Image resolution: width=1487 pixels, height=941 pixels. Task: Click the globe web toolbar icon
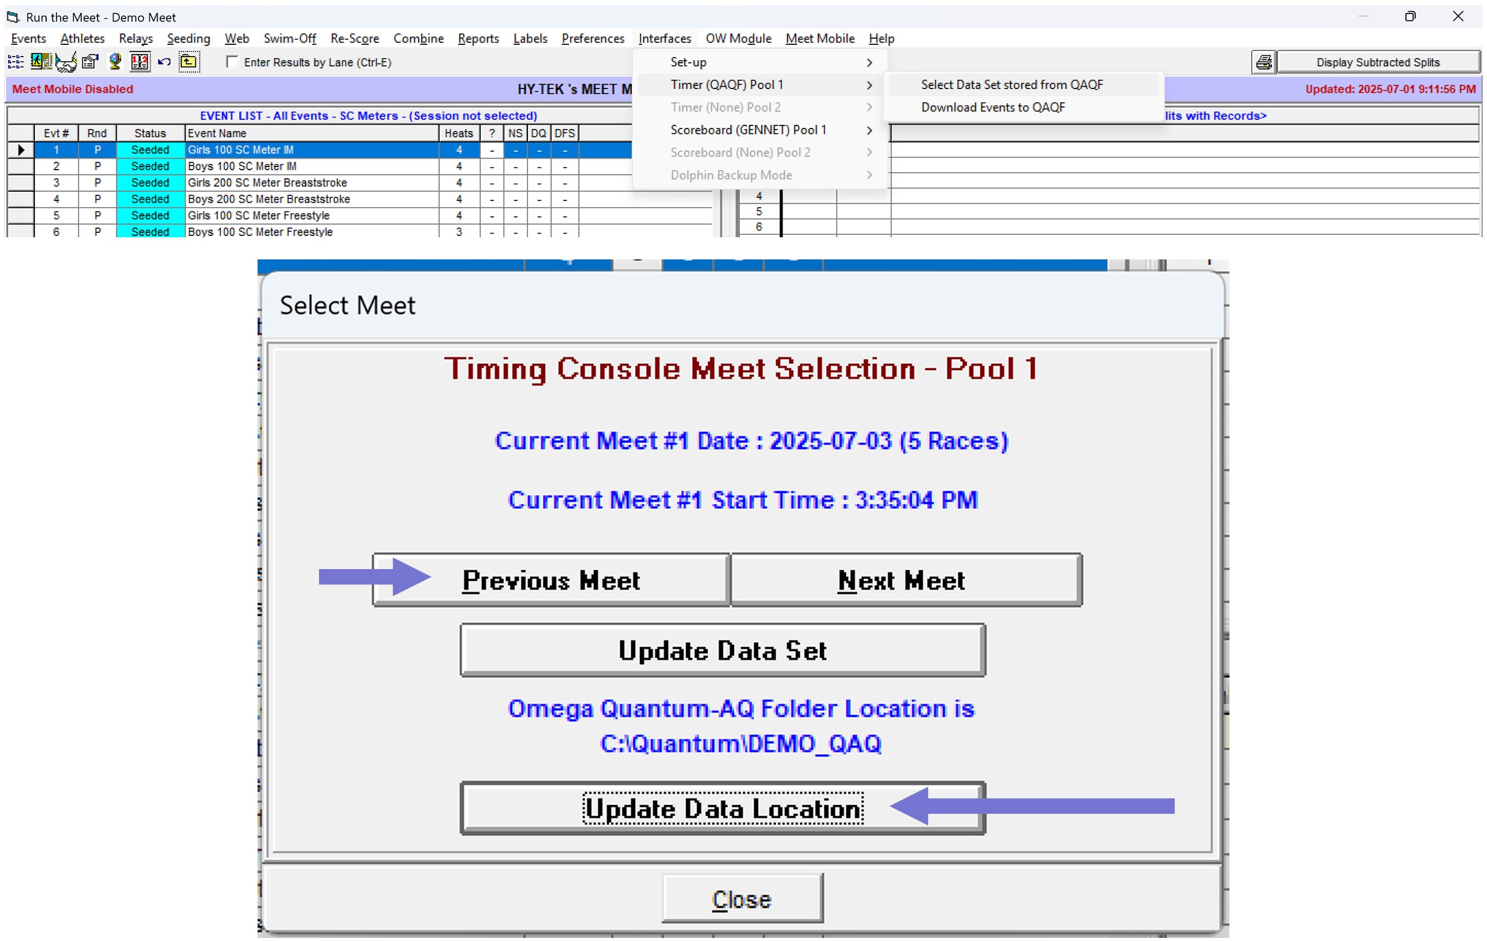pyautogui.click(x=115, y=61)
